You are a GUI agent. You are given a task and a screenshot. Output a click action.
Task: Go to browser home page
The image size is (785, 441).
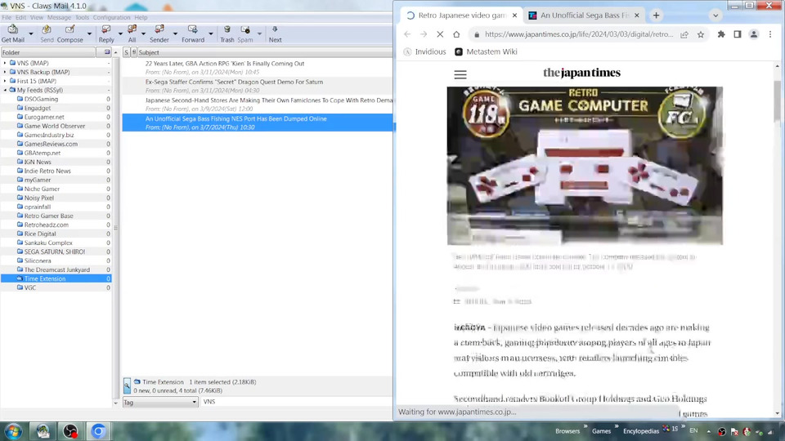tap(456, 34)
